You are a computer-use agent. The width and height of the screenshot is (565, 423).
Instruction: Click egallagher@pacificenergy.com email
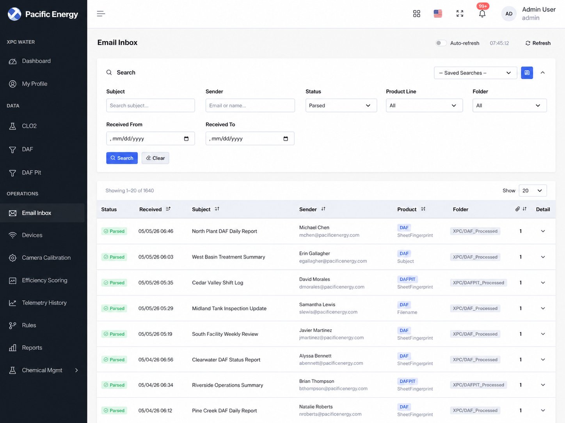333,261
